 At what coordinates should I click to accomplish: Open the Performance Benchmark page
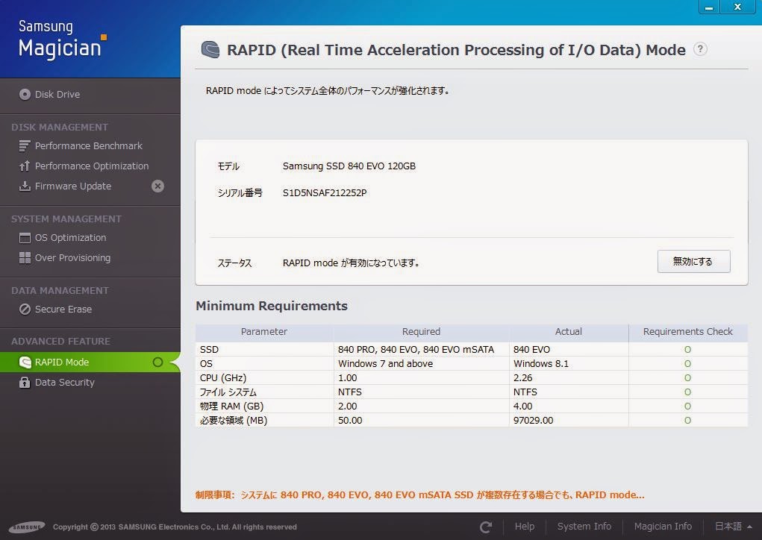[x=89, y=145]
